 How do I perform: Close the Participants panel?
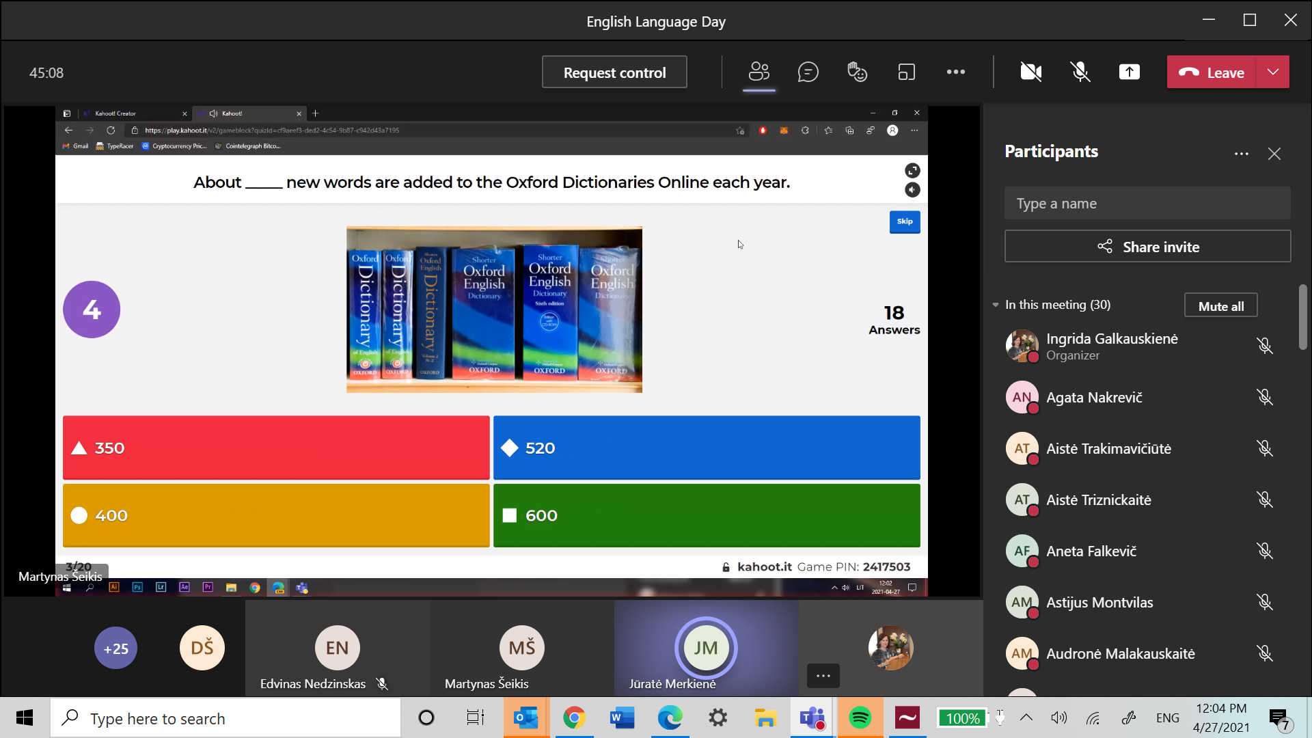1274,154
